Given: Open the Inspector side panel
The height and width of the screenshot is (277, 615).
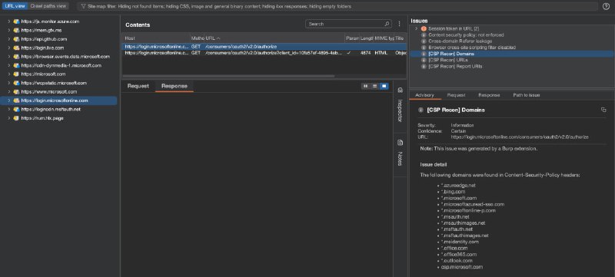Looking at the screenshot, I should [400, 105].
